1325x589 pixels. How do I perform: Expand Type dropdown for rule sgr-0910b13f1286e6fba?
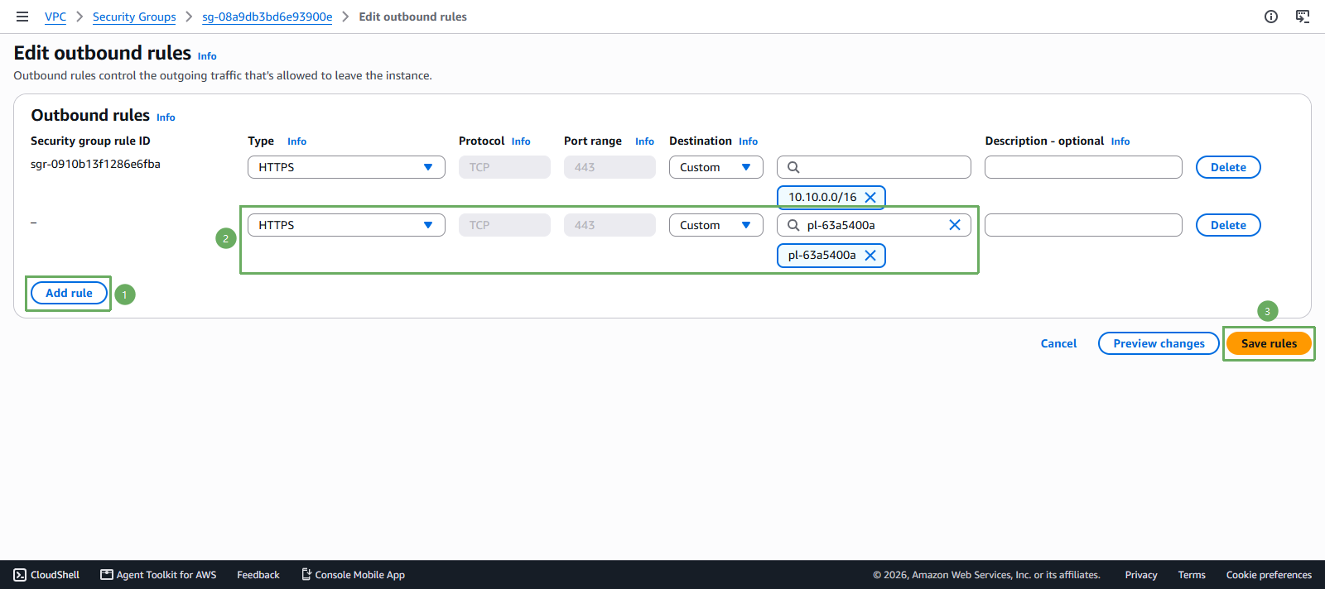pyautogui.click(x=346, y=167)
